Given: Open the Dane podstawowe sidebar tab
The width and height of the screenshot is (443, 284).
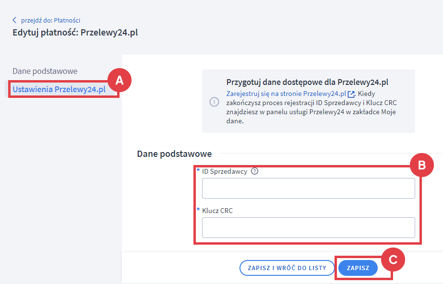Looking at the screenshot, I should click(45, 71).
